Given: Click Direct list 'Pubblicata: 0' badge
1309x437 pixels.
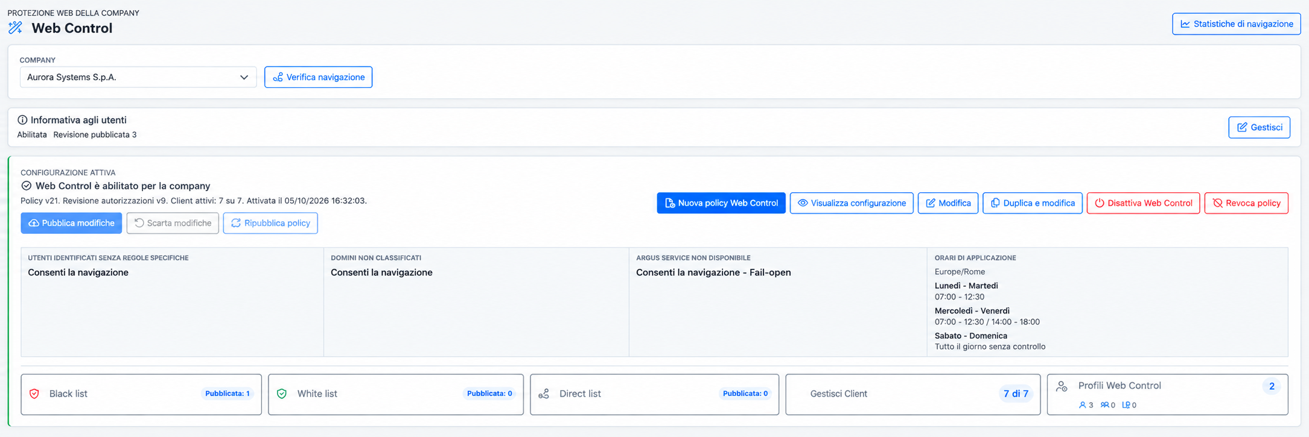Looking at the screenshot, I should [x=745, y=394].
